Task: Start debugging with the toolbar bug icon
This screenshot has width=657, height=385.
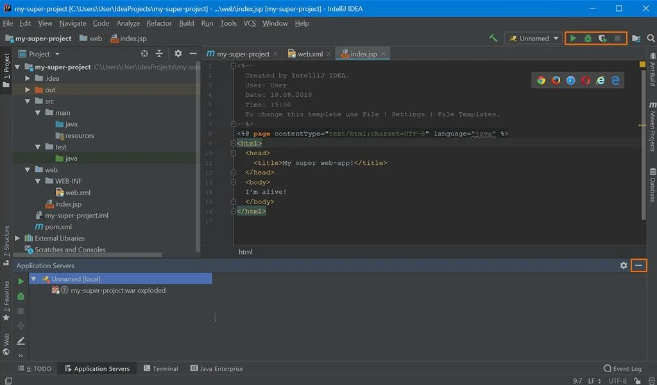Action: pyautogui.click(x=588, y=38)
